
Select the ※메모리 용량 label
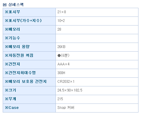tap(17, 47)
